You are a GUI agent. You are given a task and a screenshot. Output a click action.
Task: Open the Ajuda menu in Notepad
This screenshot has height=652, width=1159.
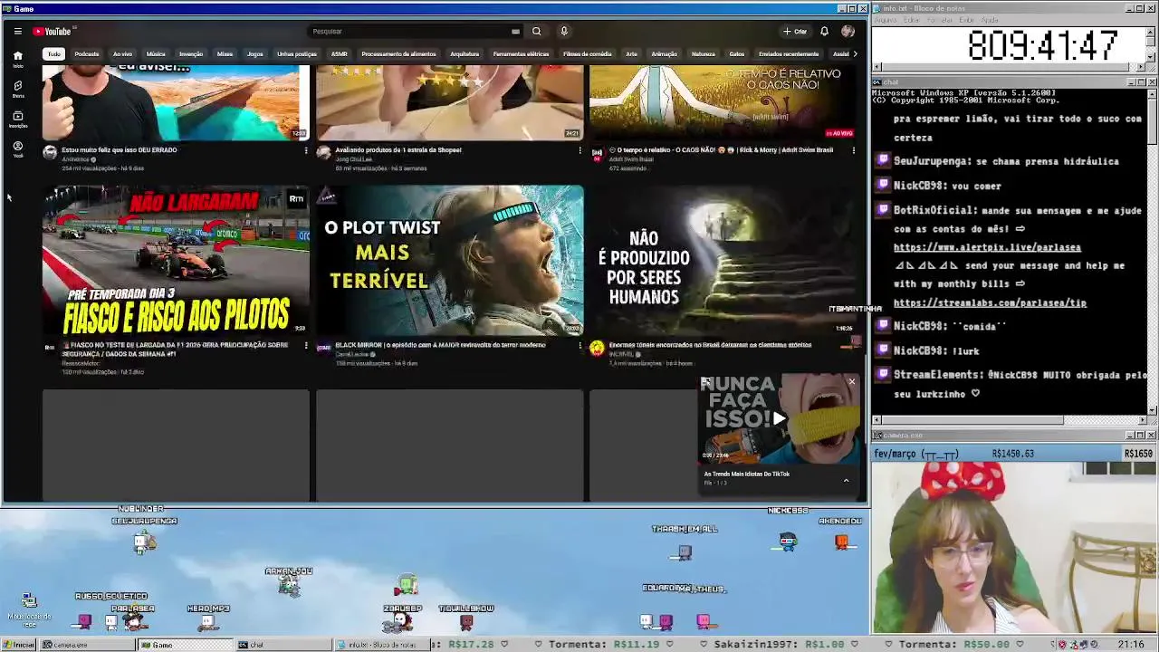990,20
